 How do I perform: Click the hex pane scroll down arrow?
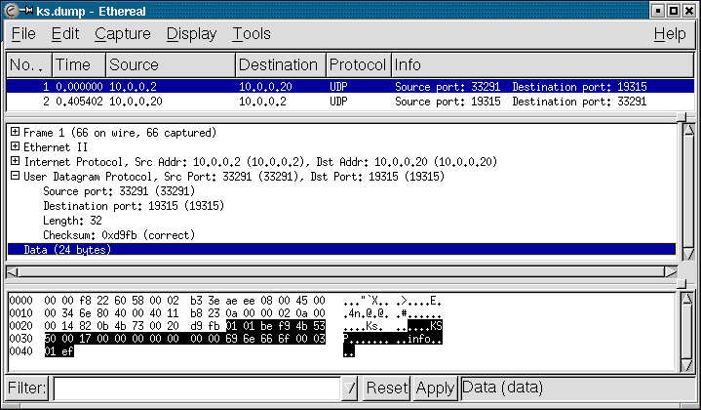click(x=687, y=365)
